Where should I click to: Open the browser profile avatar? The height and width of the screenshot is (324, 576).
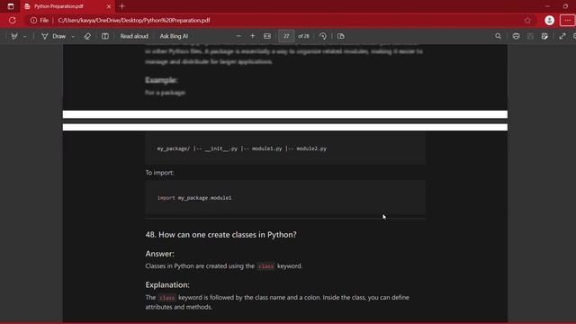coord(549,21)
